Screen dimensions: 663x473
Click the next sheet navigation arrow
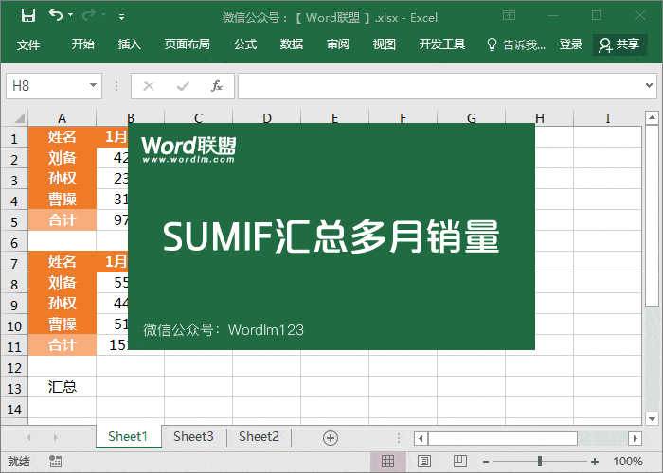click(55, 437)
